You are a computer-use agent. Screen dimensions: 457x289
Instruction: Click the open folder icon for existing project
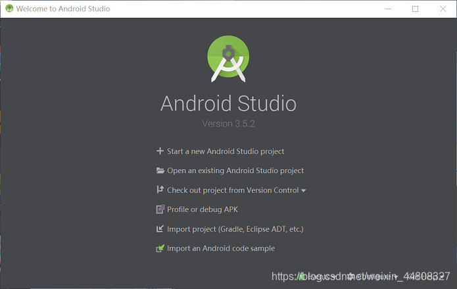[160, 171]
